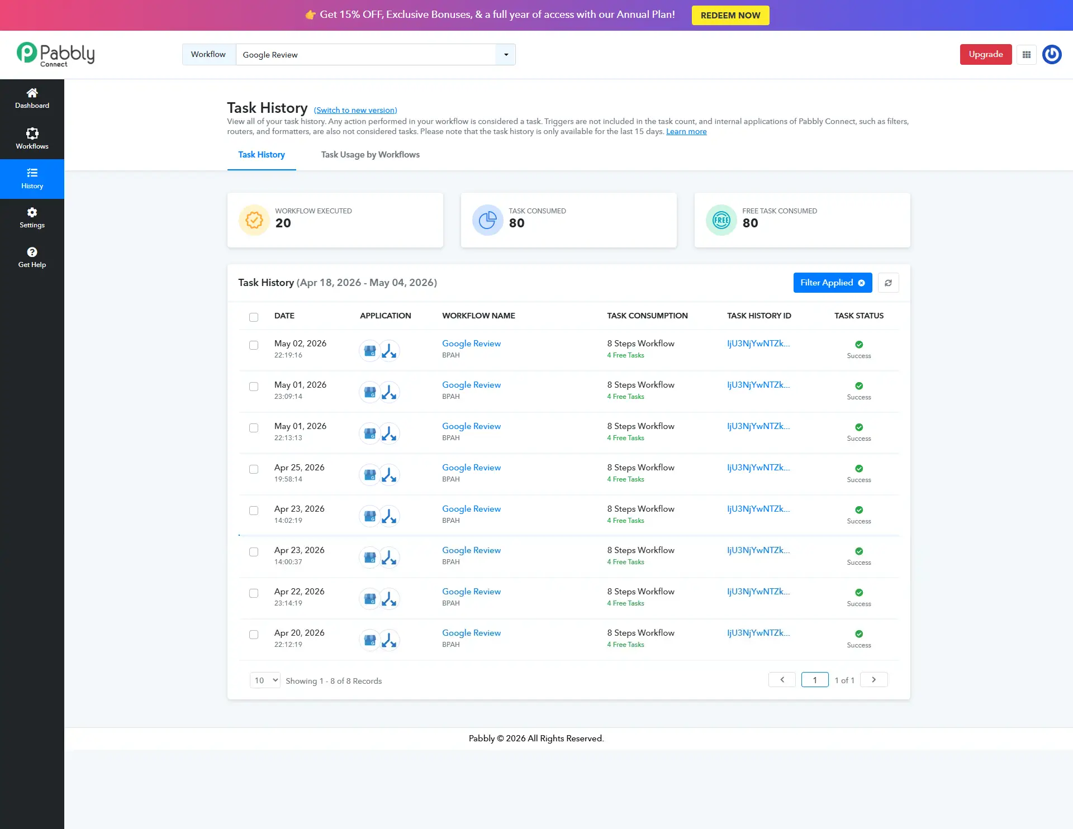1073x829 pixels.
Task: Clear the applied filter with the x icon
Action: point(861,283)
